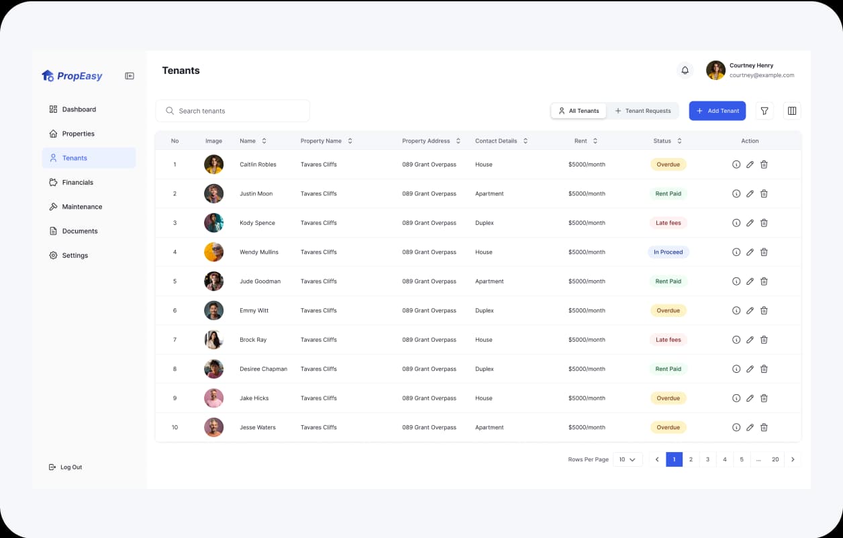
Task: View info for Kody Spence
Action: tap(736, 223)
